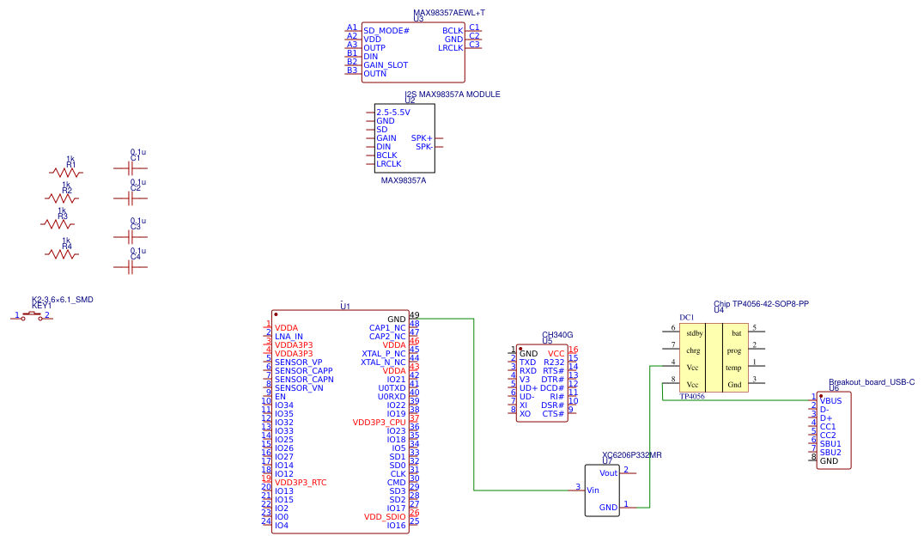Click the D+ pin label on U6
The image size is (924, 542).
point(826,418)
